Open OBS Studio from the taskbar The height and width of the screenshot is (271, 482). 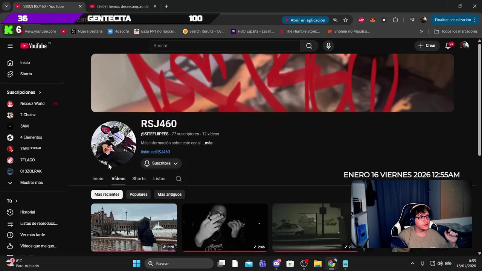pos(304,263)
